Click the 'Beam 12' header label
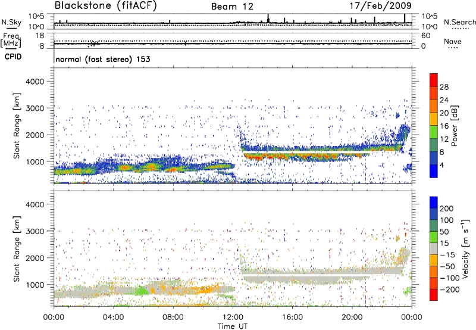 [x=232, y=7]
